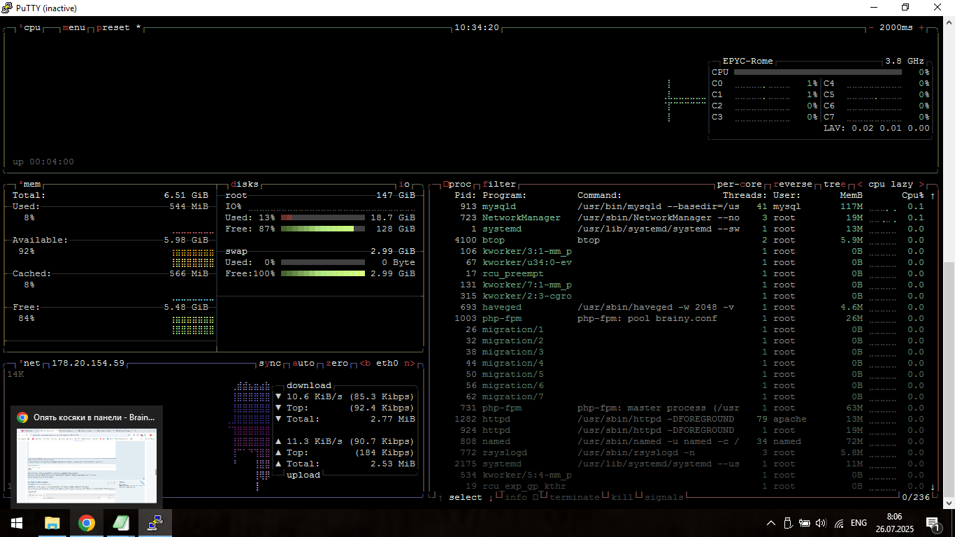This screenshot has width=955, height=537.
Task: Open the notification center icon
Action: (932, 523)
